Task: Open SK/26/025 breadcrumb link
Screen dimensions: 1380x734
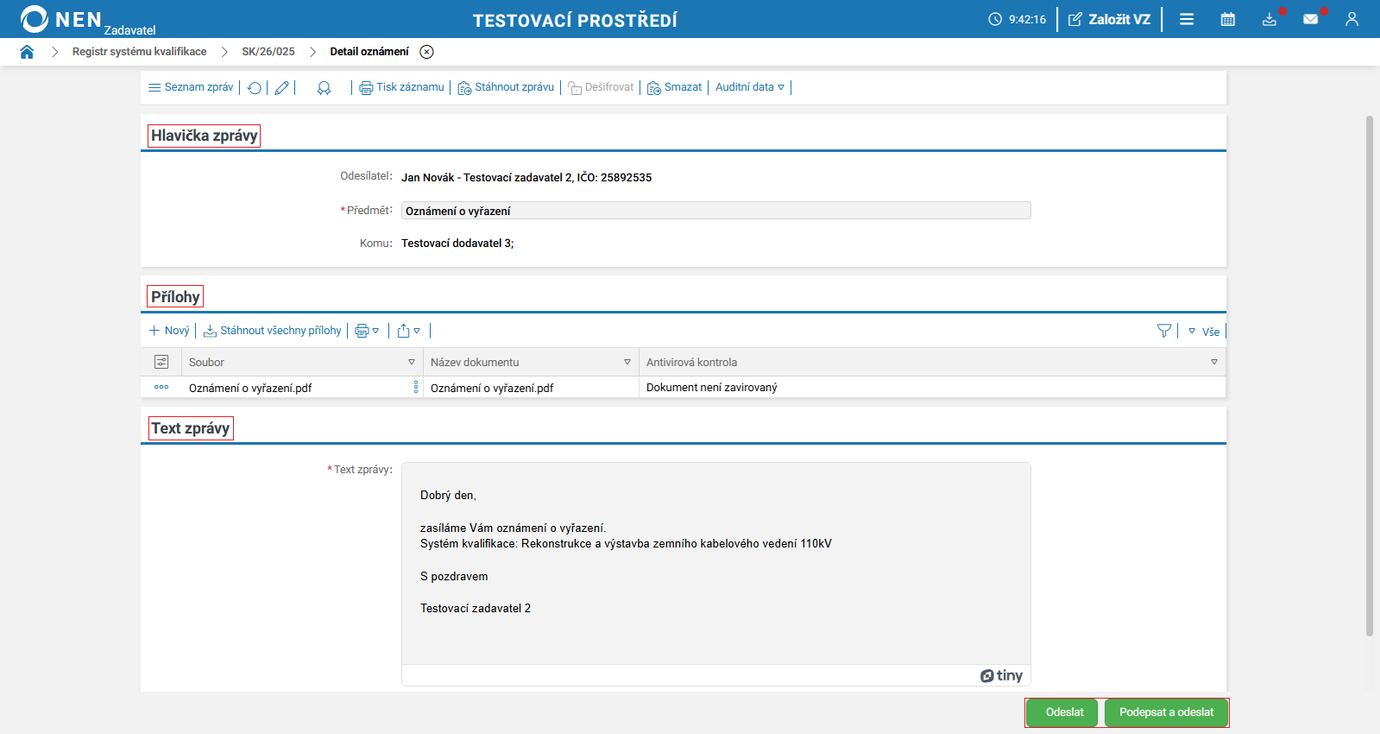Action: click(268, 52)
